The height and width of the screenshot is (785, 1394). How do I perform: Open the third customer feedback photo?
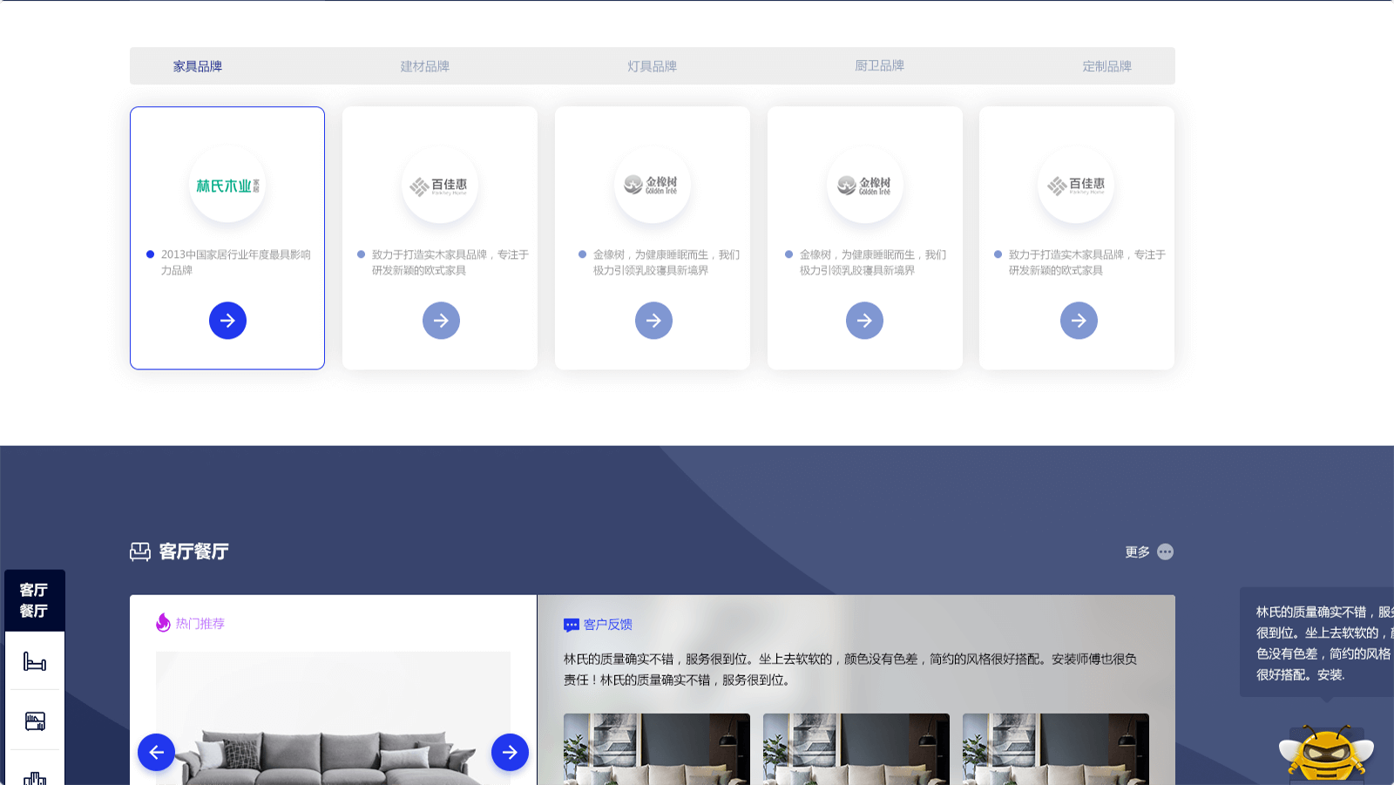point(1056,749)
